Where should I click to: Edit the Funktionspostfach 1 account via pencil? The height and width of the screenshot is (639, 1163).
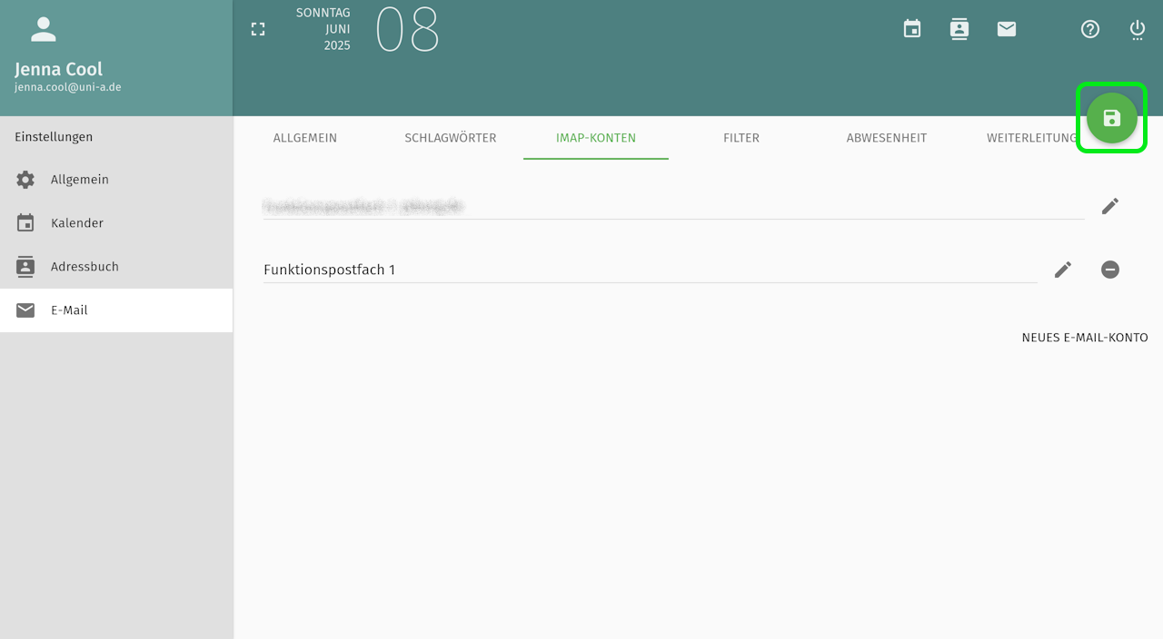[1063, 270]
